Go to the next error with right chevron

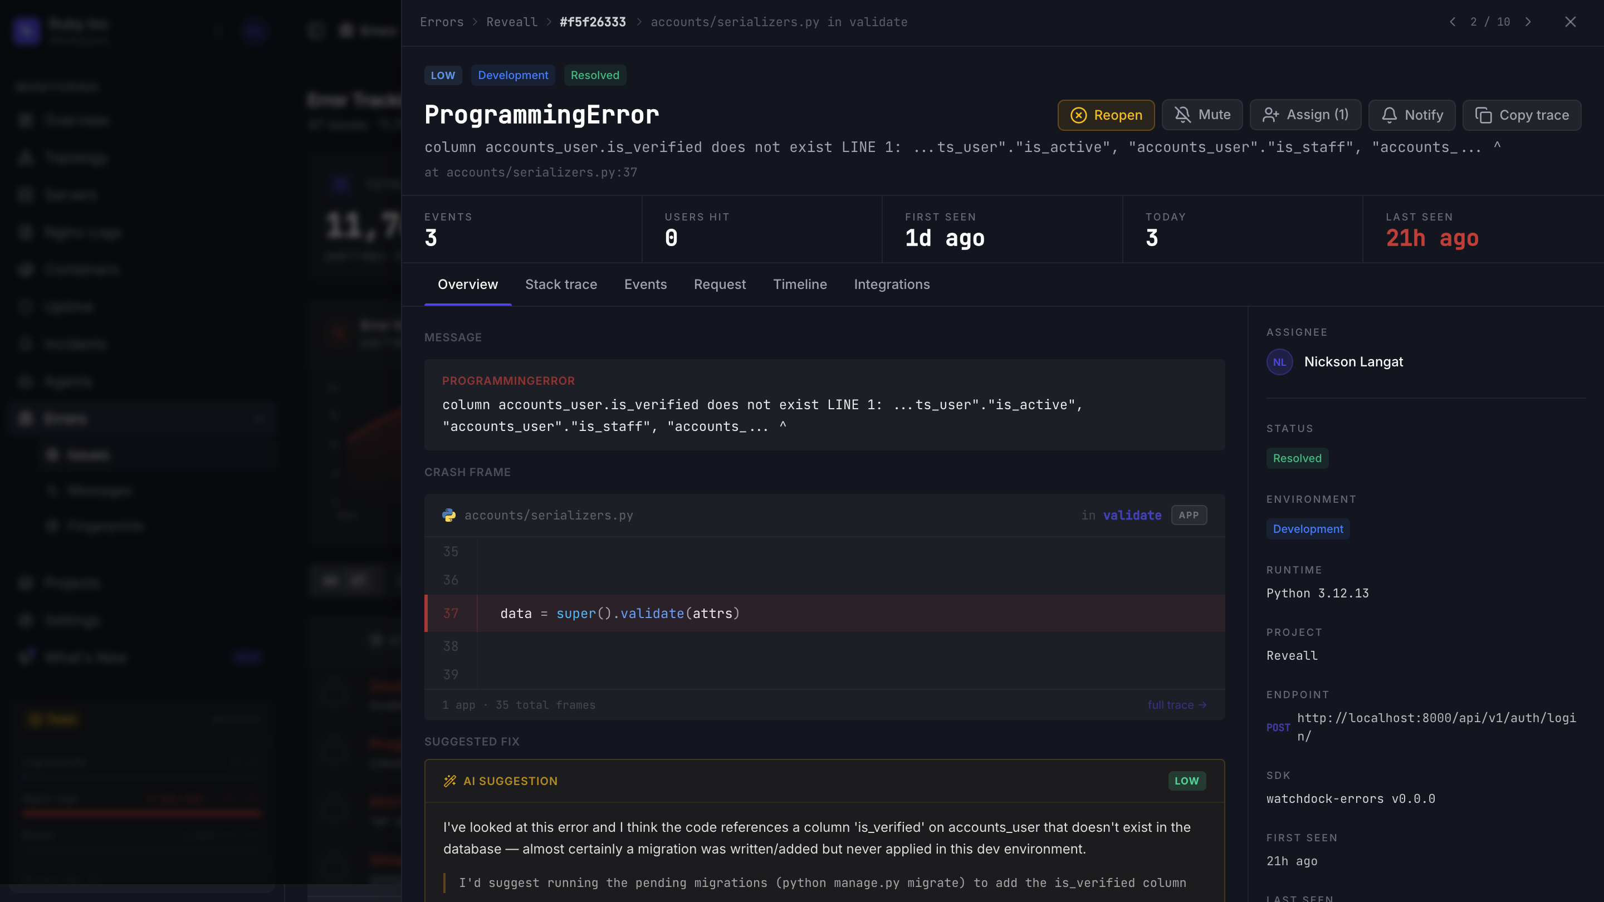click(x=1528, y=22)
